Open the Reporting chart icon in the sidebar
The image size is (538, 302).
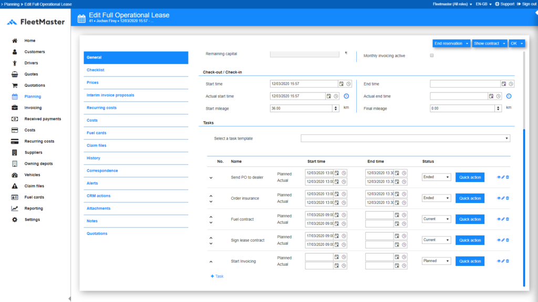[15, 208]
